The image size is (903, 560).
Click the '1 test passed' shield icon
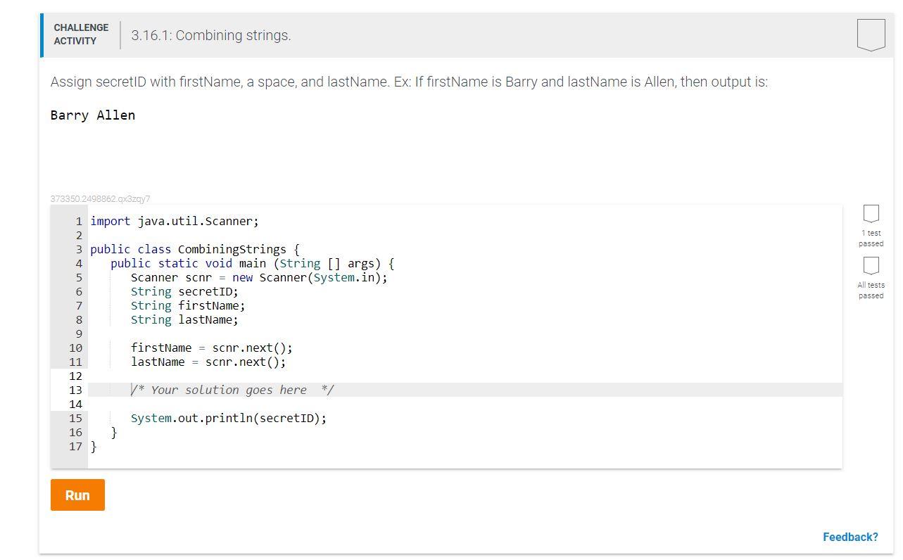coord(871,215)
